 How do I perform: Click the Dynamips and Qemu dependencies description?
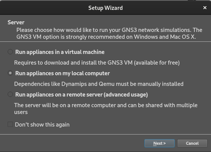coord(99,84)
